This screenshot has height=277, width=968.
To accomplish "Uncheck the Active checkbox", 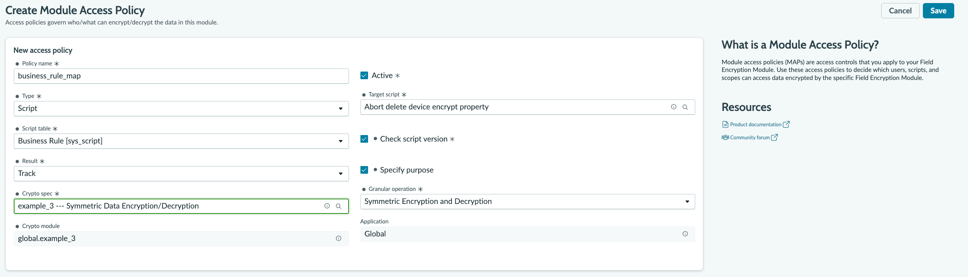I will tap(364, 75).
